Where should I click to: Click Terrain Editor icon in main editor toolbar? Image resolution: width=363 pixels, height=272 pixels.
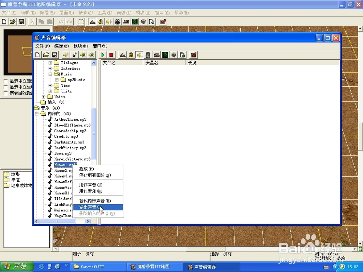coord(92,22)
